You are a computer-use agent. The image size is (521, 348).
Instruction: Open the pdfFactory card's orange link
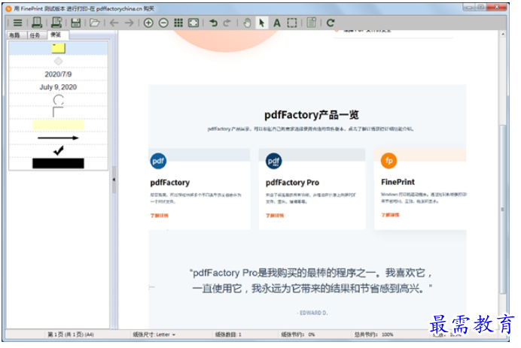point(159,216)
